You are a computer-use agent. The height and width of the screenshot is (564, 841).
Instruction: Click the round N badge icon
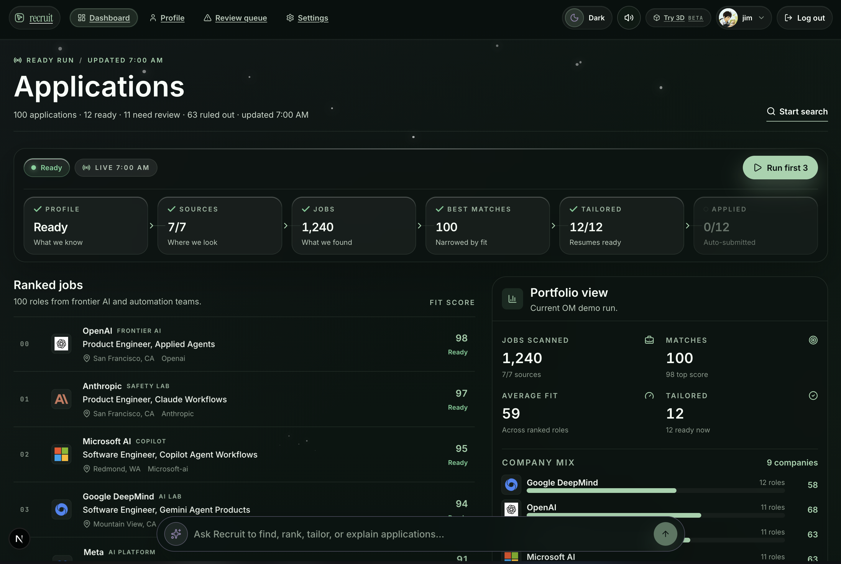[x=19, y=538]
